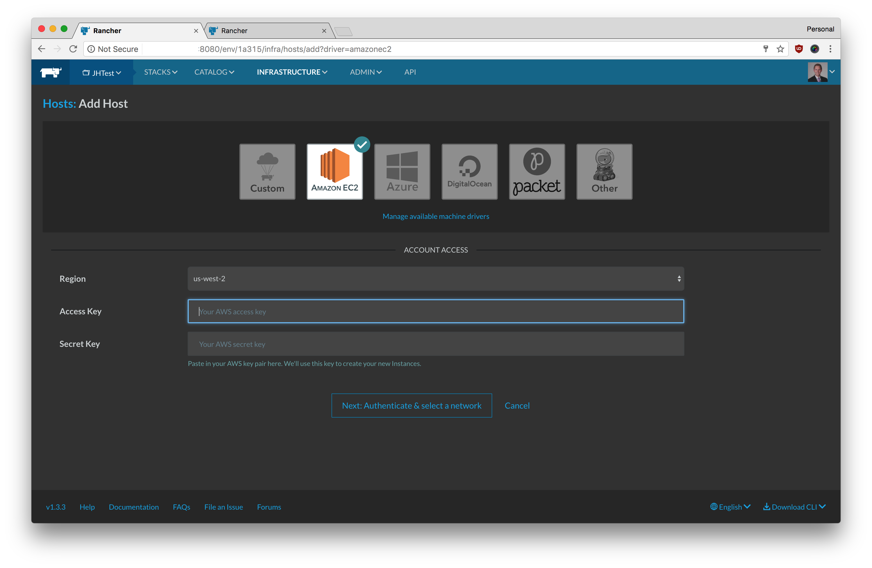Open Manage available machine drivers link
Viewport: 872px width, 568px height.
[x=436, y=216]
